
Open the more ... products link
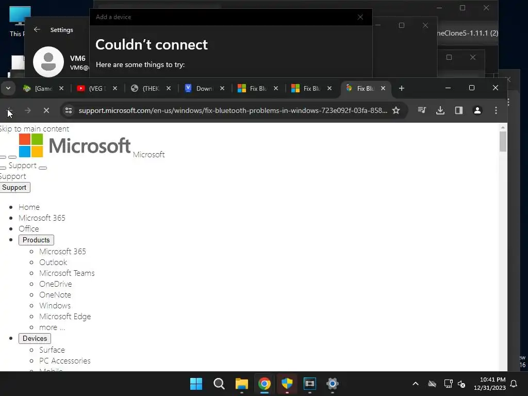pyautogui.click(x=52, y=327)
